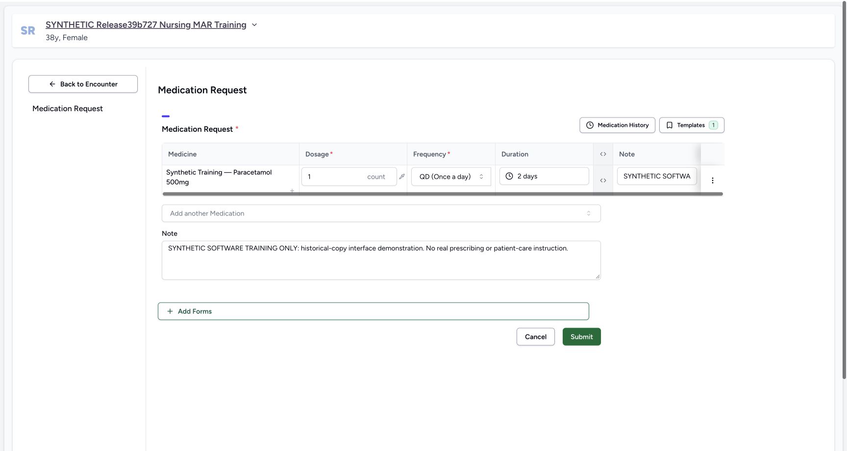Click the Medication Request page heading
Screen dimensions: 847x451
coord(202,90)
